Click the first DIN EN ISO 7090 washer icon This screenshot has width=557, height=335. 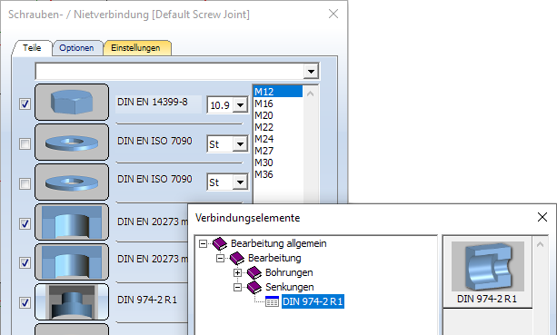[72, 143]
